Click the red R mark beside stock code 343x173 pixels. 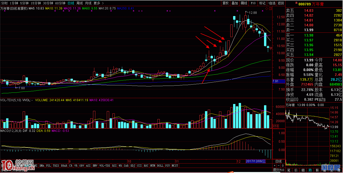click(296, 3)
